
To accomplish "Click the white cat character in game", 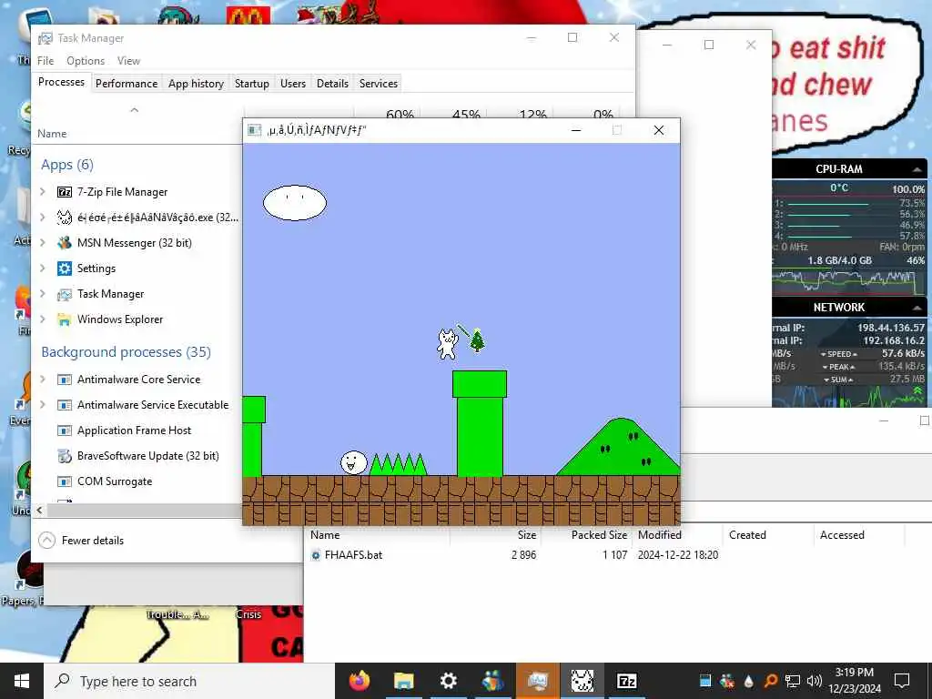I will (x=448, y=344).
